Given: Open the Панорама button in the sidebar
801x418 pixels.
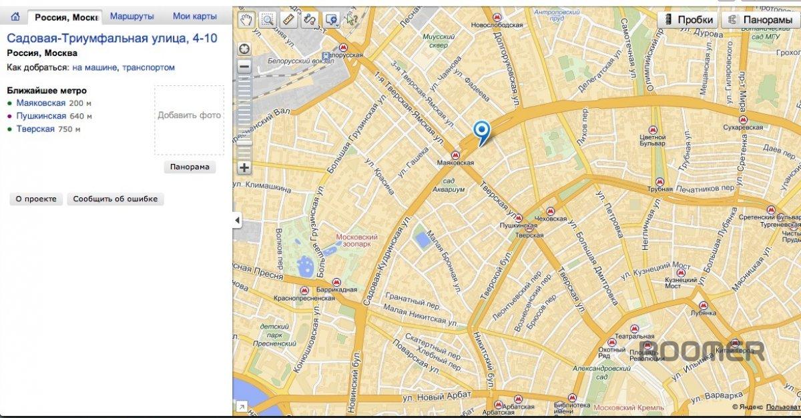Looking at the screenshot, I should [x=190, y=167].
